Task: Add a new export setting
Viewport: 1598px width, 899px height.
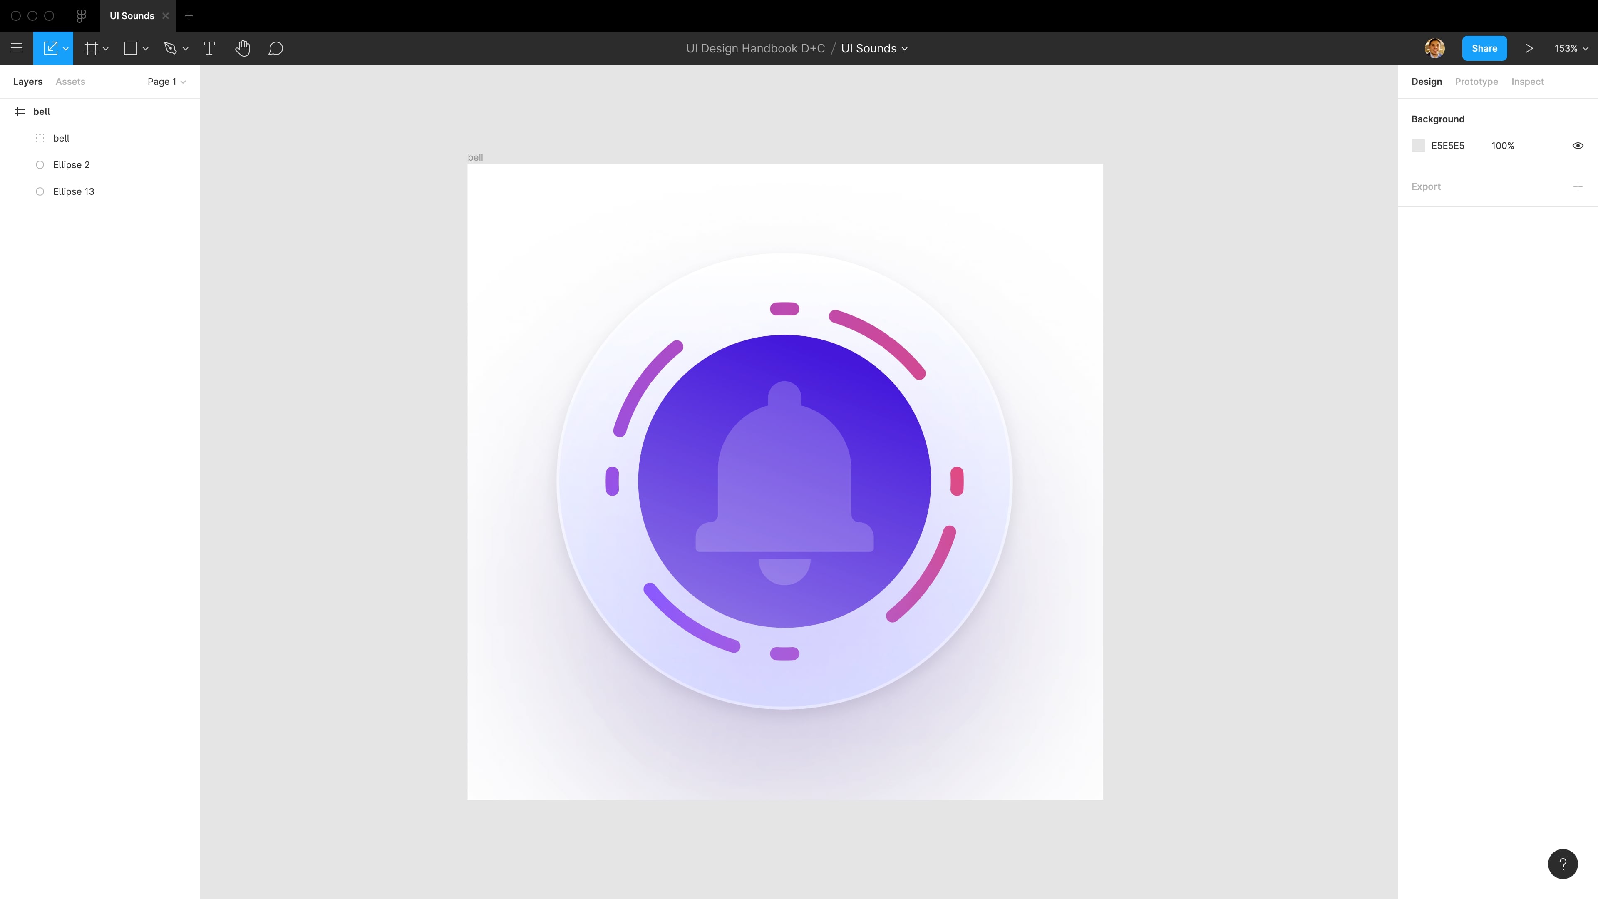Action: (1578, 186)
